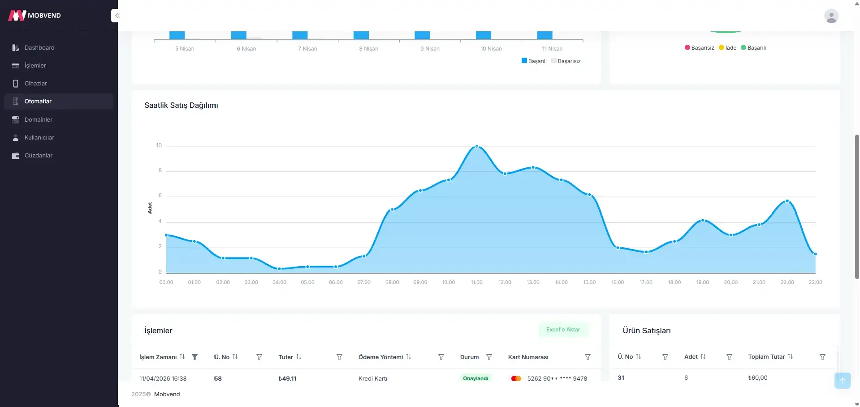860x407 pixels.
Task: Open the Tutar column filter
Action: click(339, 357)
